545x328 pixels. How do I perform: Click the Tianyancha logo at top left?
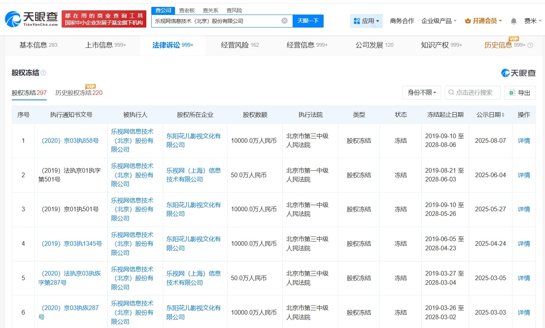[29, 18]
